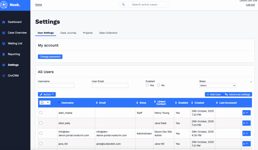Switch to the Case Journey tab
258x150 pixels.
pos(68,33)
